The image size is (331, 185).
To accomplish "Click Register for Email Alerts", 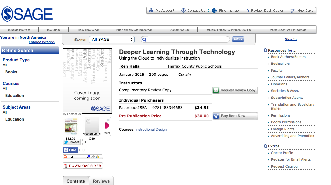I will (291, 159).
